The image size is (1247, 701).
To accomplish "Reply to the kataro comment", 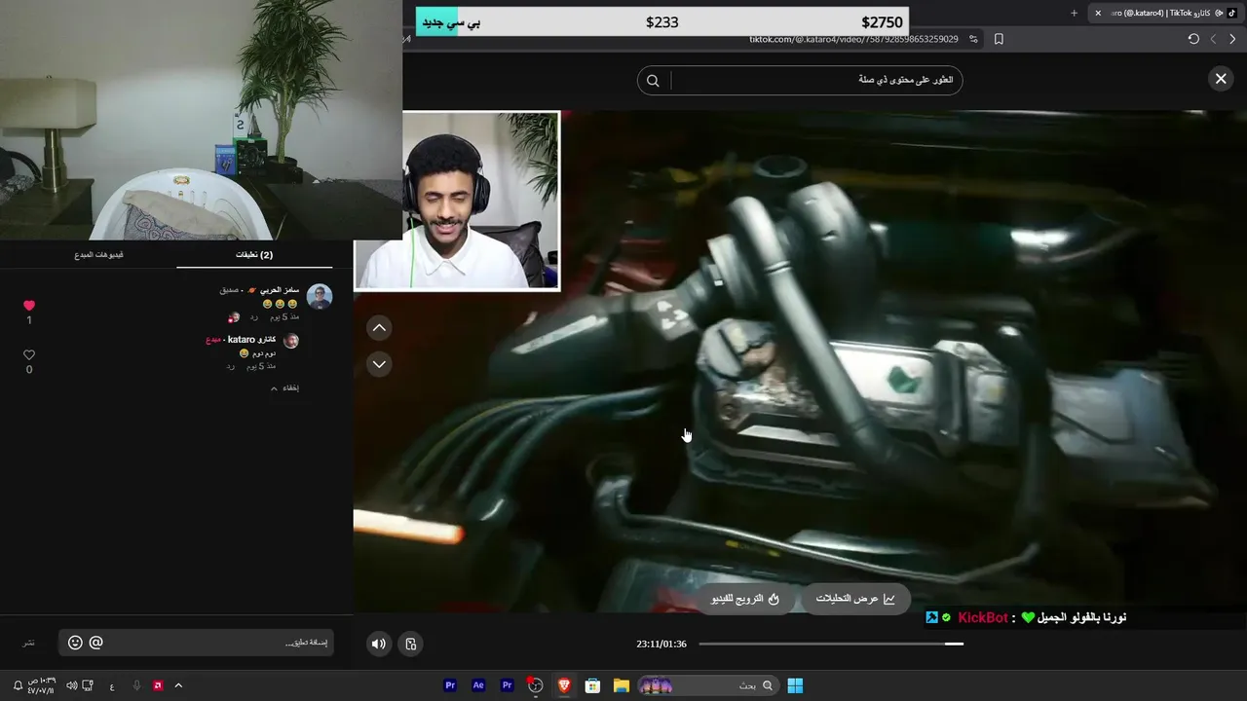I will [x=231, y=366].
